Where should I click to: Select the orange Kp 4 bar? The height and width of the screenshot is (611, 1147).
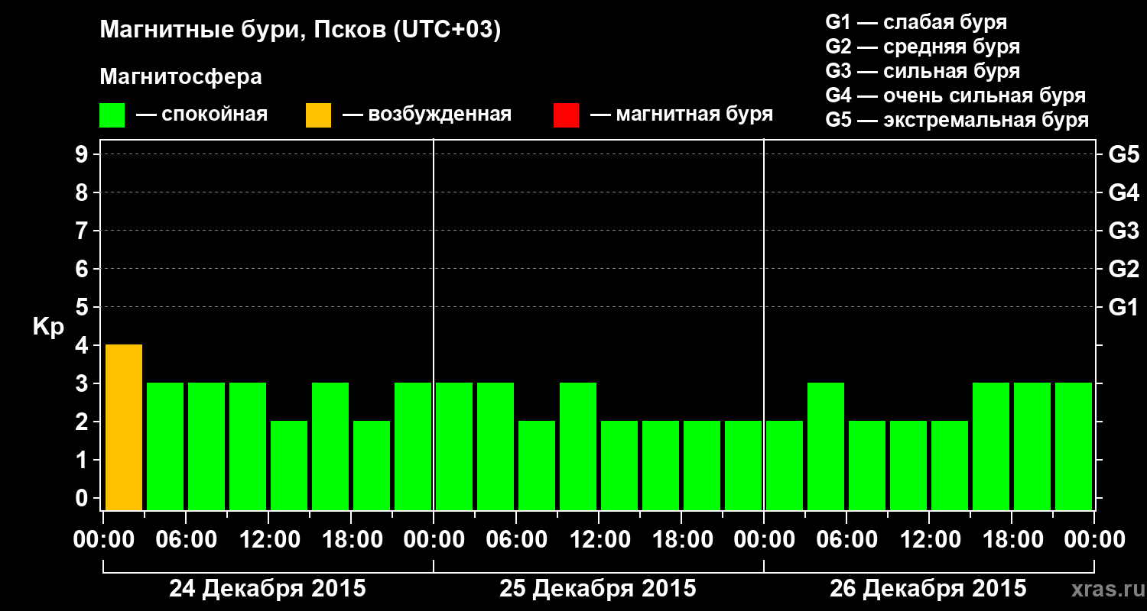tap(124, 428)
